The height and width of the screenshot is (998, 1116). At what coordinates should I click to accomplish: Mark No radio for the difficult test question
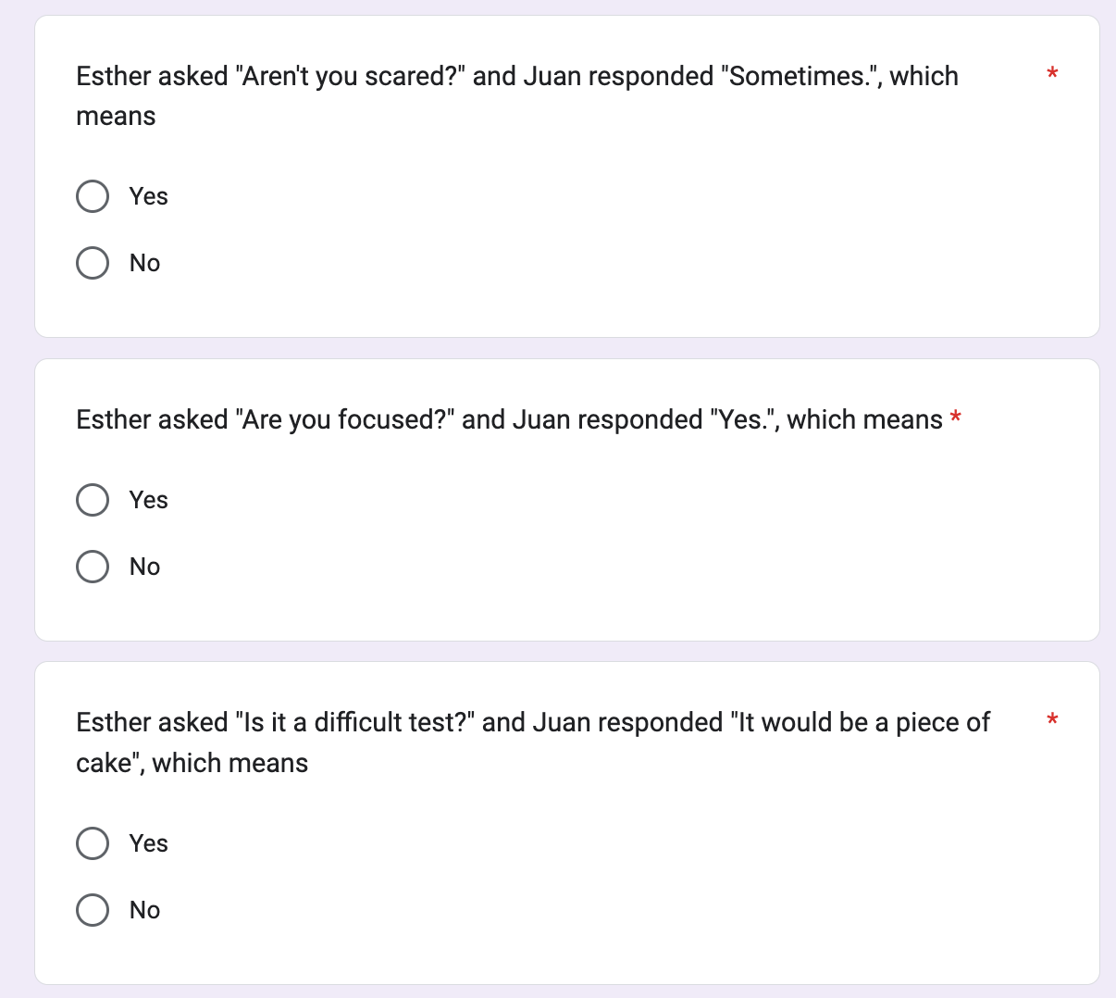click(93, 910)
